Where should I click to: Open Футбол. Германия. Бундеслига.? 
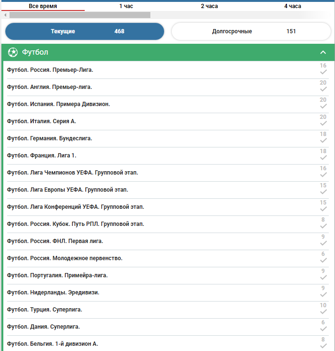point(49,138)
